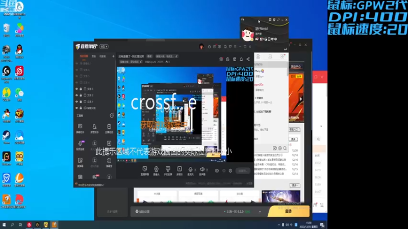Viewport: 408px width, 229px height.
Task: Expand the dropdown arrow in the red-titled window
Action: (x=321, y=126)
